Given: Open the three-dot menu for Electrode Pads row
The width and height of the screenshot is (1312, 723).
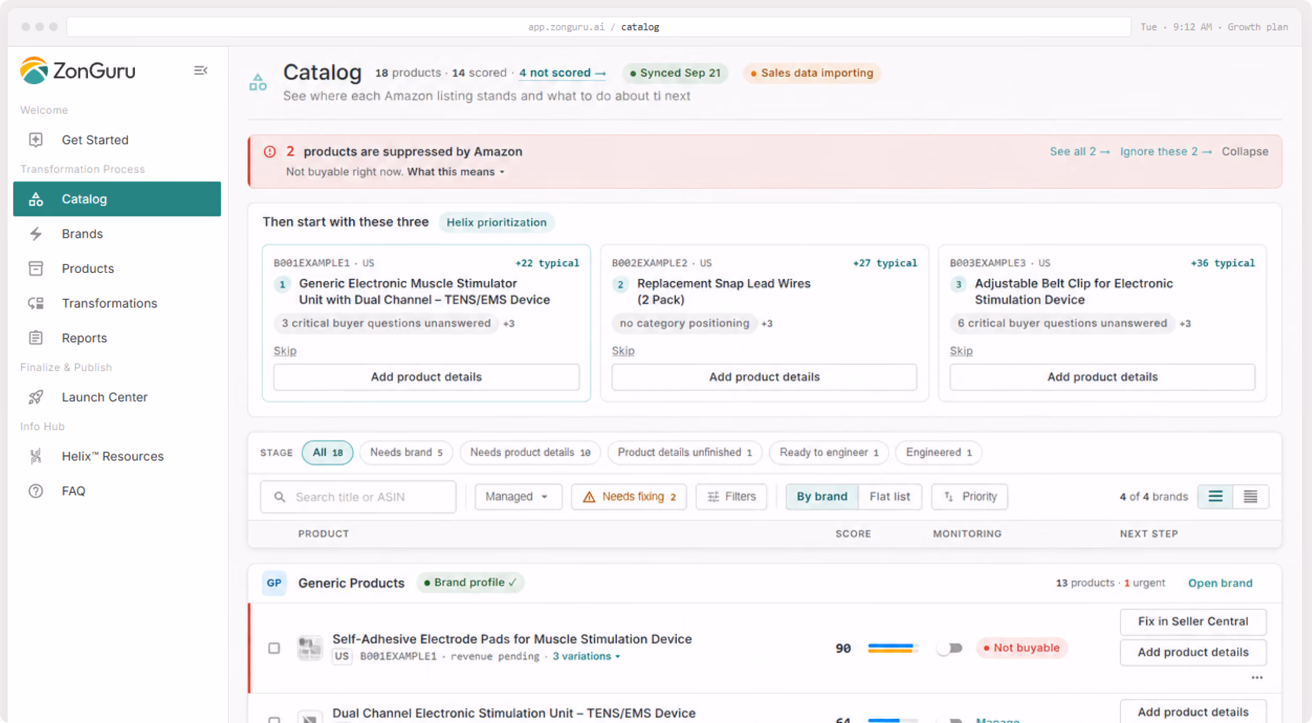Looking at the screenshot, I should [x=1257, y=677].
